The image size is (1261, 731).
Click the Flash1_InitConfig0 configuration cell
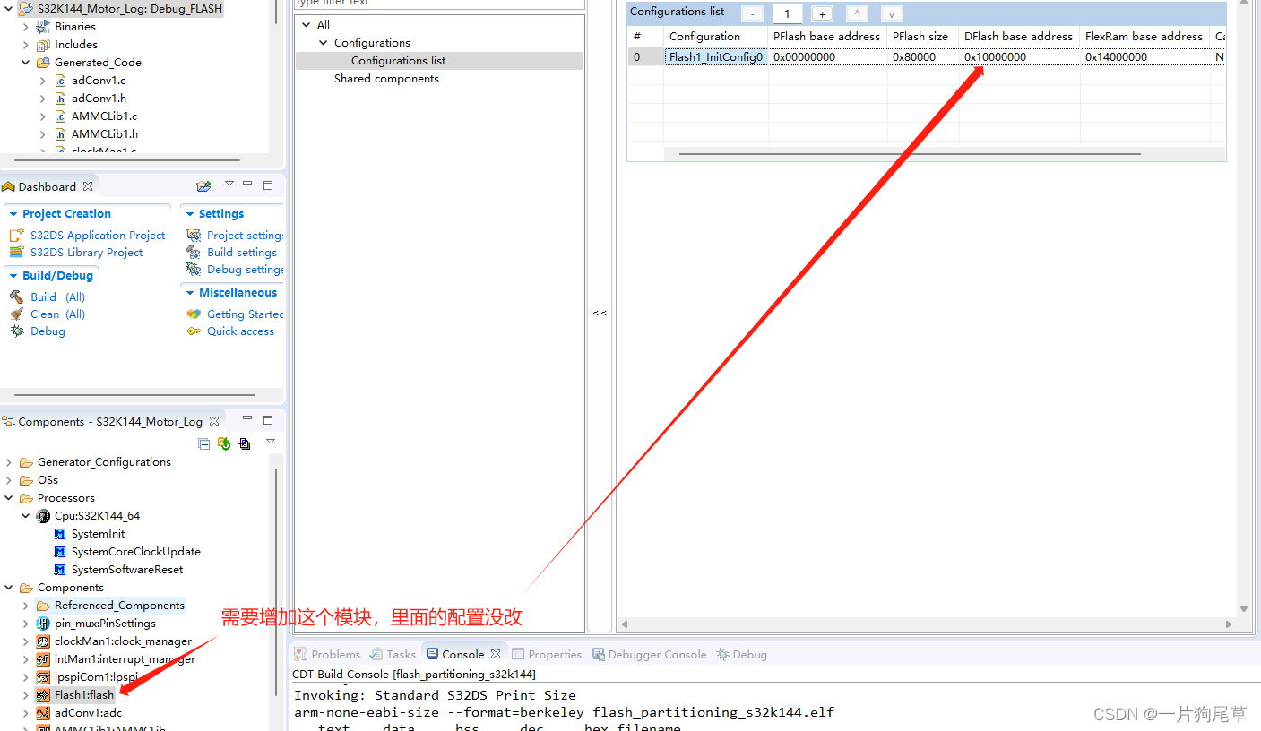(x=716, y=56)
